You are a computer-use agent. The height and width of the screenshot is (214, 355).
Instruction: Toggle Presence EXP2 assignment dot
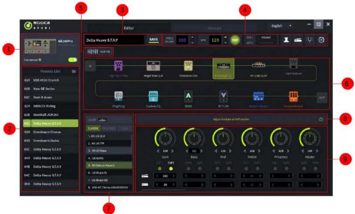(x=286, y=169)
